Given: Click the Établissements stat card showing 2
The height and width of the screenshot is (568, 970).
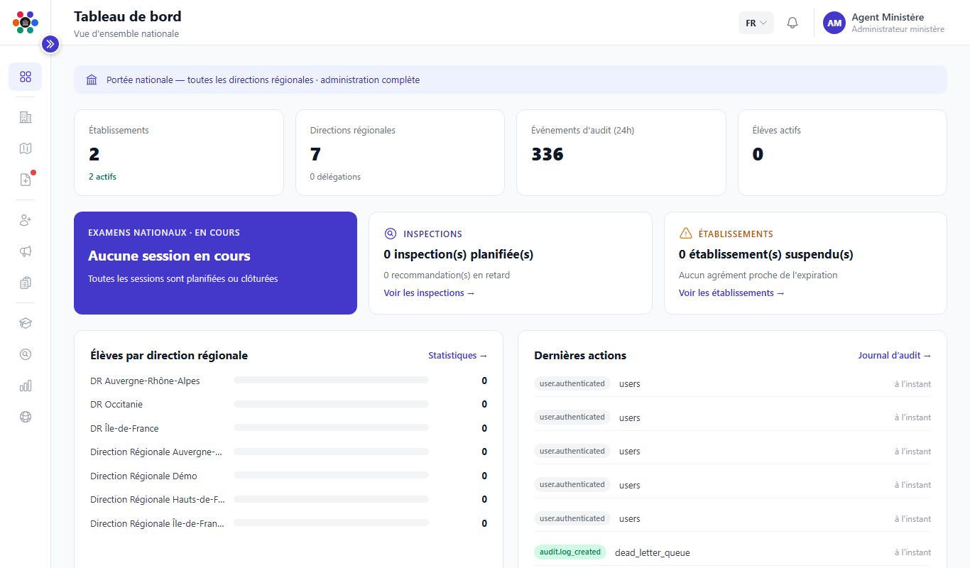Looking at the screenshot, I should coord(179,153).
